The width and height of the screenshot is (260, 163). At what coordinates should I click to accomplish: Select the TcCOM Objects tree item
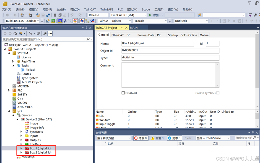tap(32, 82)
